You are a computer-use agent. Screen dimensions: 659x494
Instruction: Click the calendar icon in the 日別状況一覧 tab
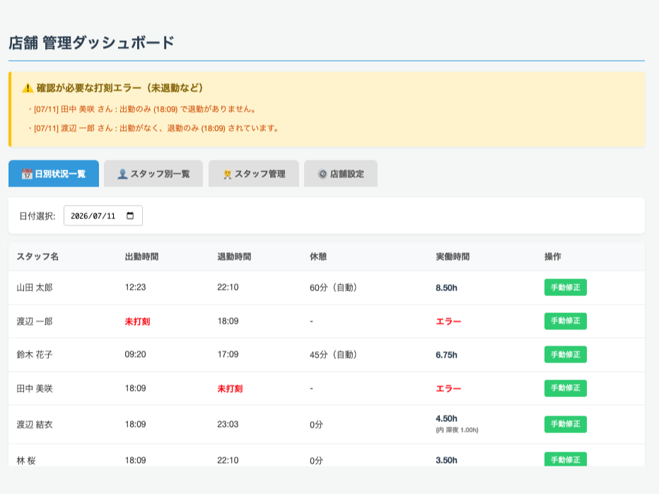27,174
